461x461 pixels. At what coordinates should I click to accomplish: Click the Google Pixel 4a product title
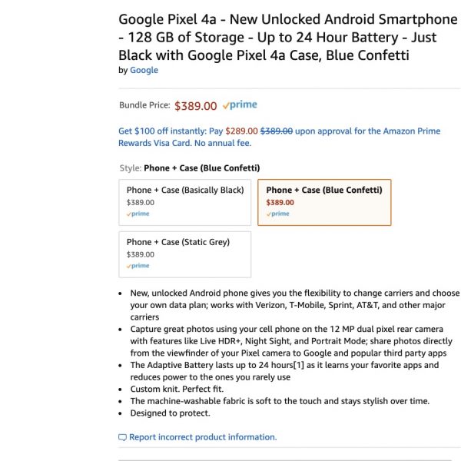pyautogui.click(x=288, y=35)
